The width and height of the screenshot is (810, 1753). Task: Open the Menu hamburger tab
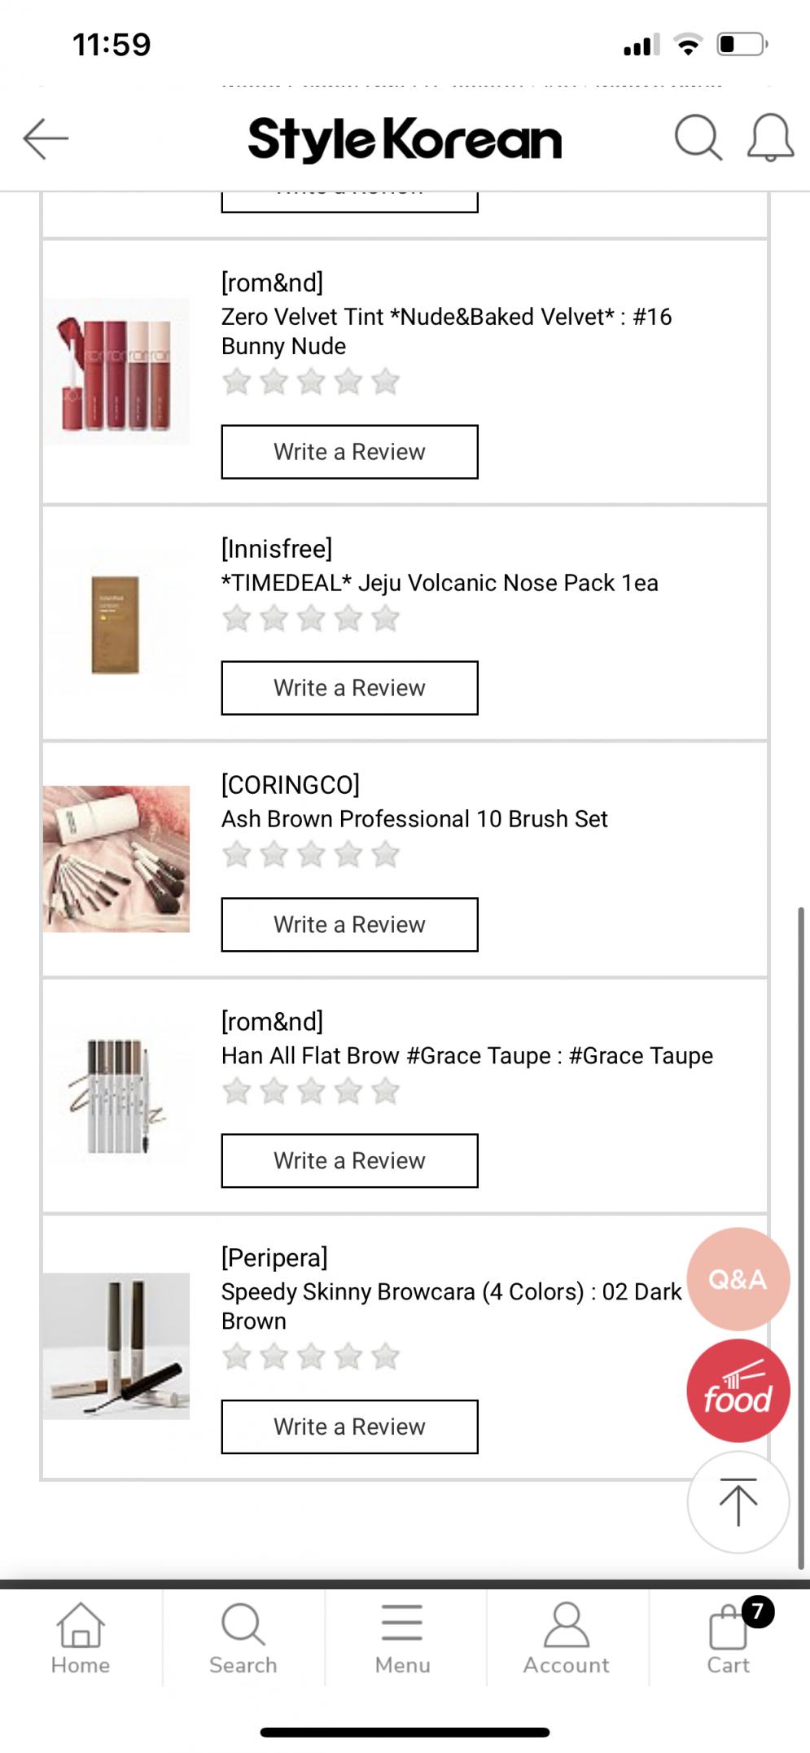tap(402, 1638)
